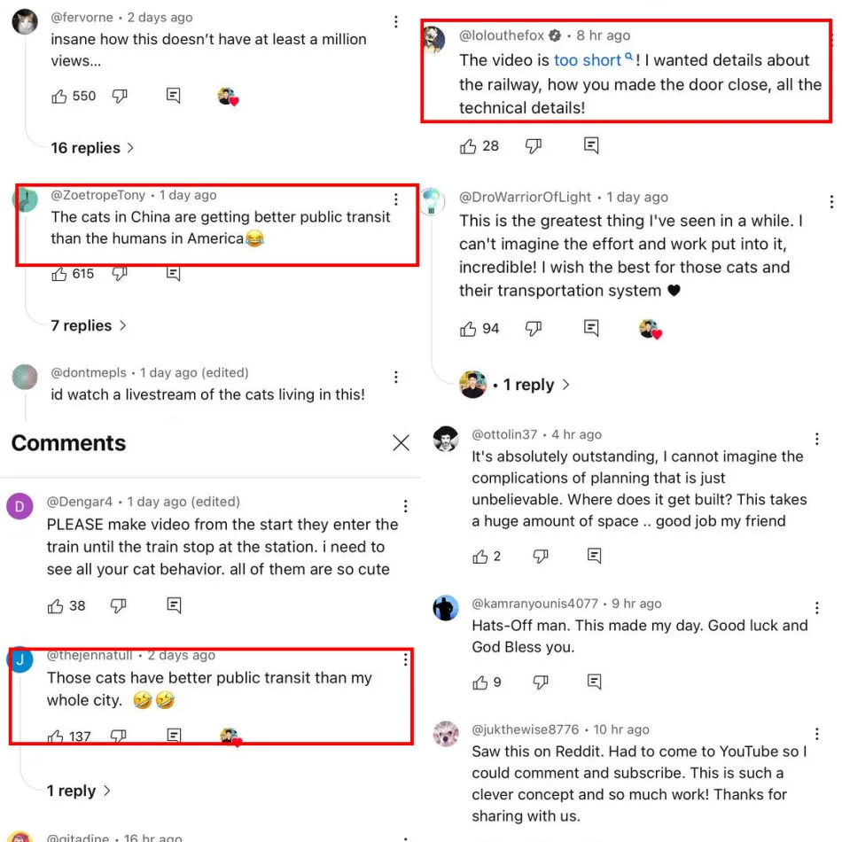Expand 7 replies under @ZoetropeTony
This screenshot has height=842, width=842.
pos(89,325)
